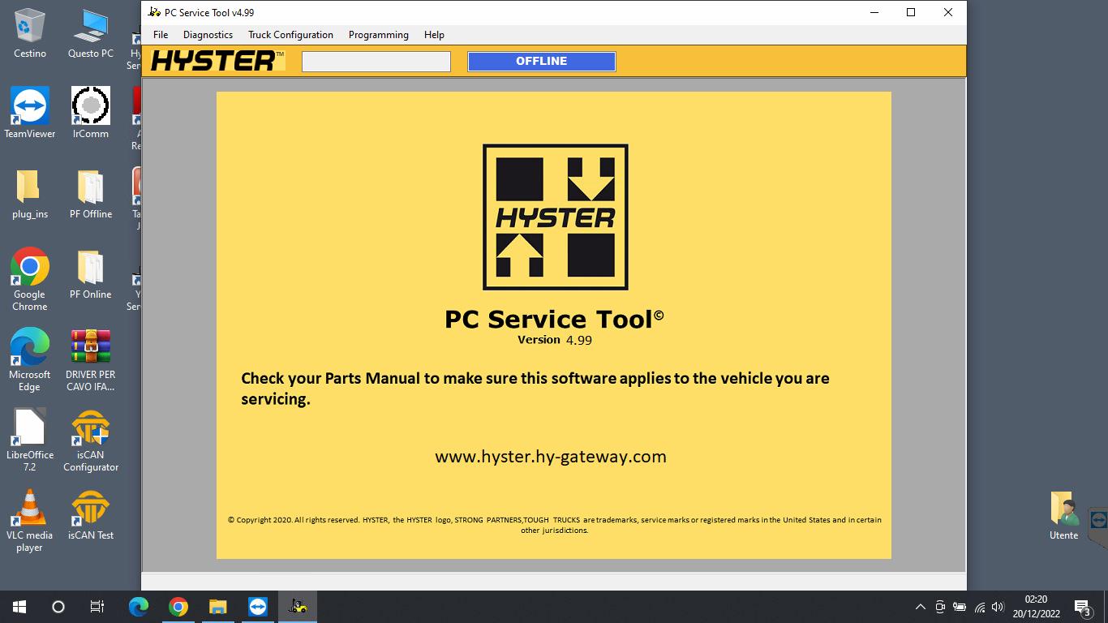Launch Edge from the taskbar

click(x=139, y=607)
